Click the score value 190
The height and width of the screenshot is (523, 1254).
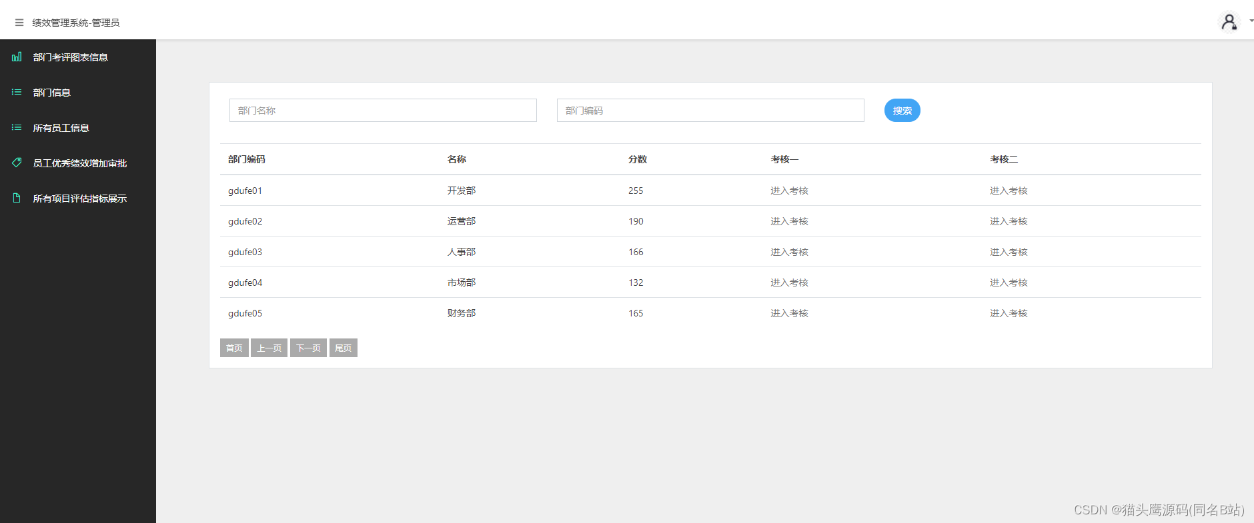tap(636, 221)
